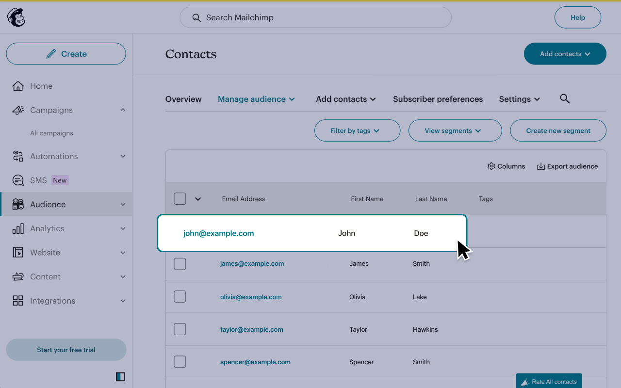Collapse the Campaigns sidebar section

(x=123, y=110)
